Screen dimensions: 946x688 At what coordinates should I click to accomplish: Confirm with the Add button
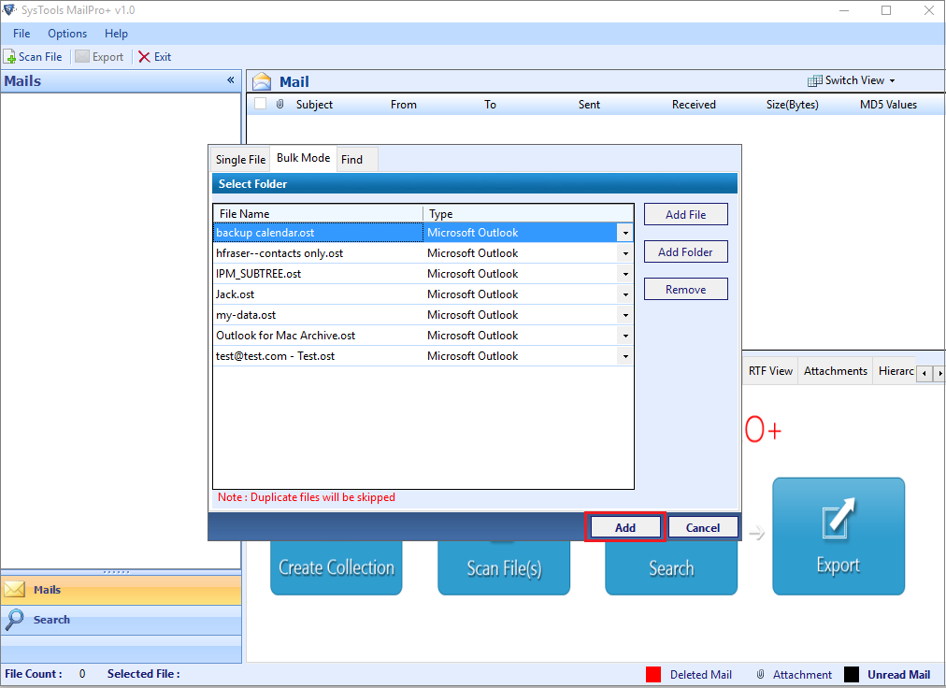[625, 527]
